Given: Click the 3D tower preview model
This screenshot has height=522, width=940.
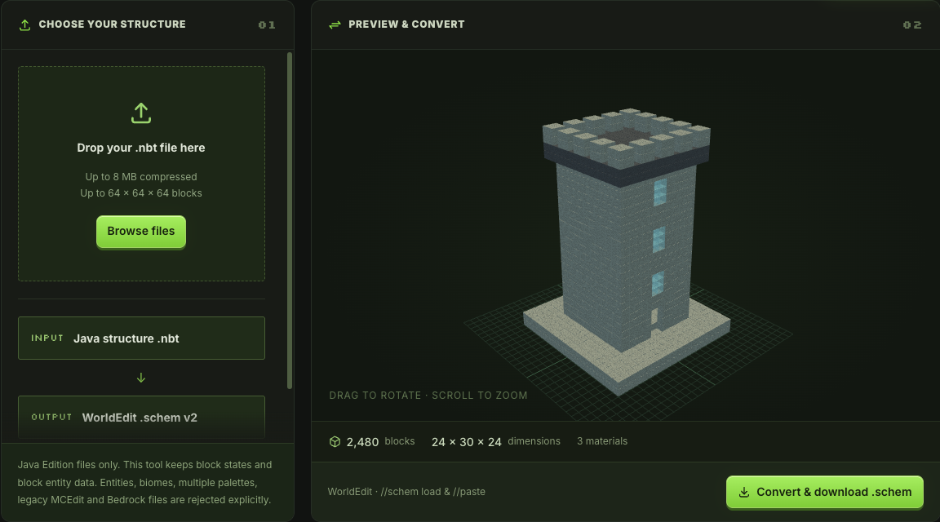Looking at the screenshot, I should [x=627, y=252].
